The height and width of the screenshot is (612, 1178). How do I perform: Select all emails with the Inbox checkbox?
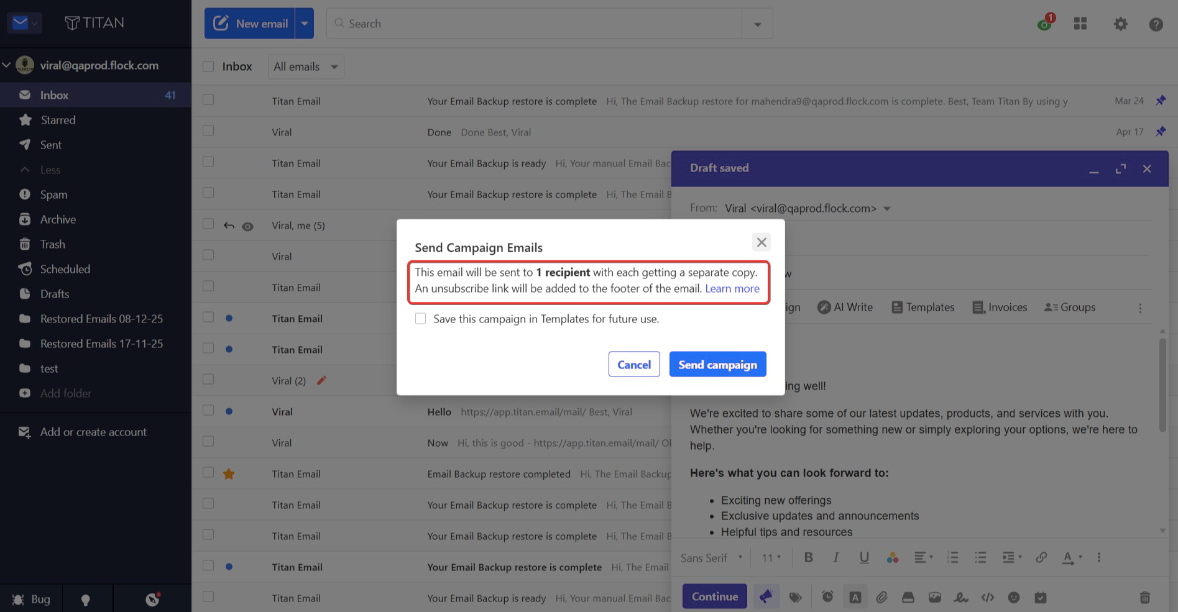pos(208,66)
